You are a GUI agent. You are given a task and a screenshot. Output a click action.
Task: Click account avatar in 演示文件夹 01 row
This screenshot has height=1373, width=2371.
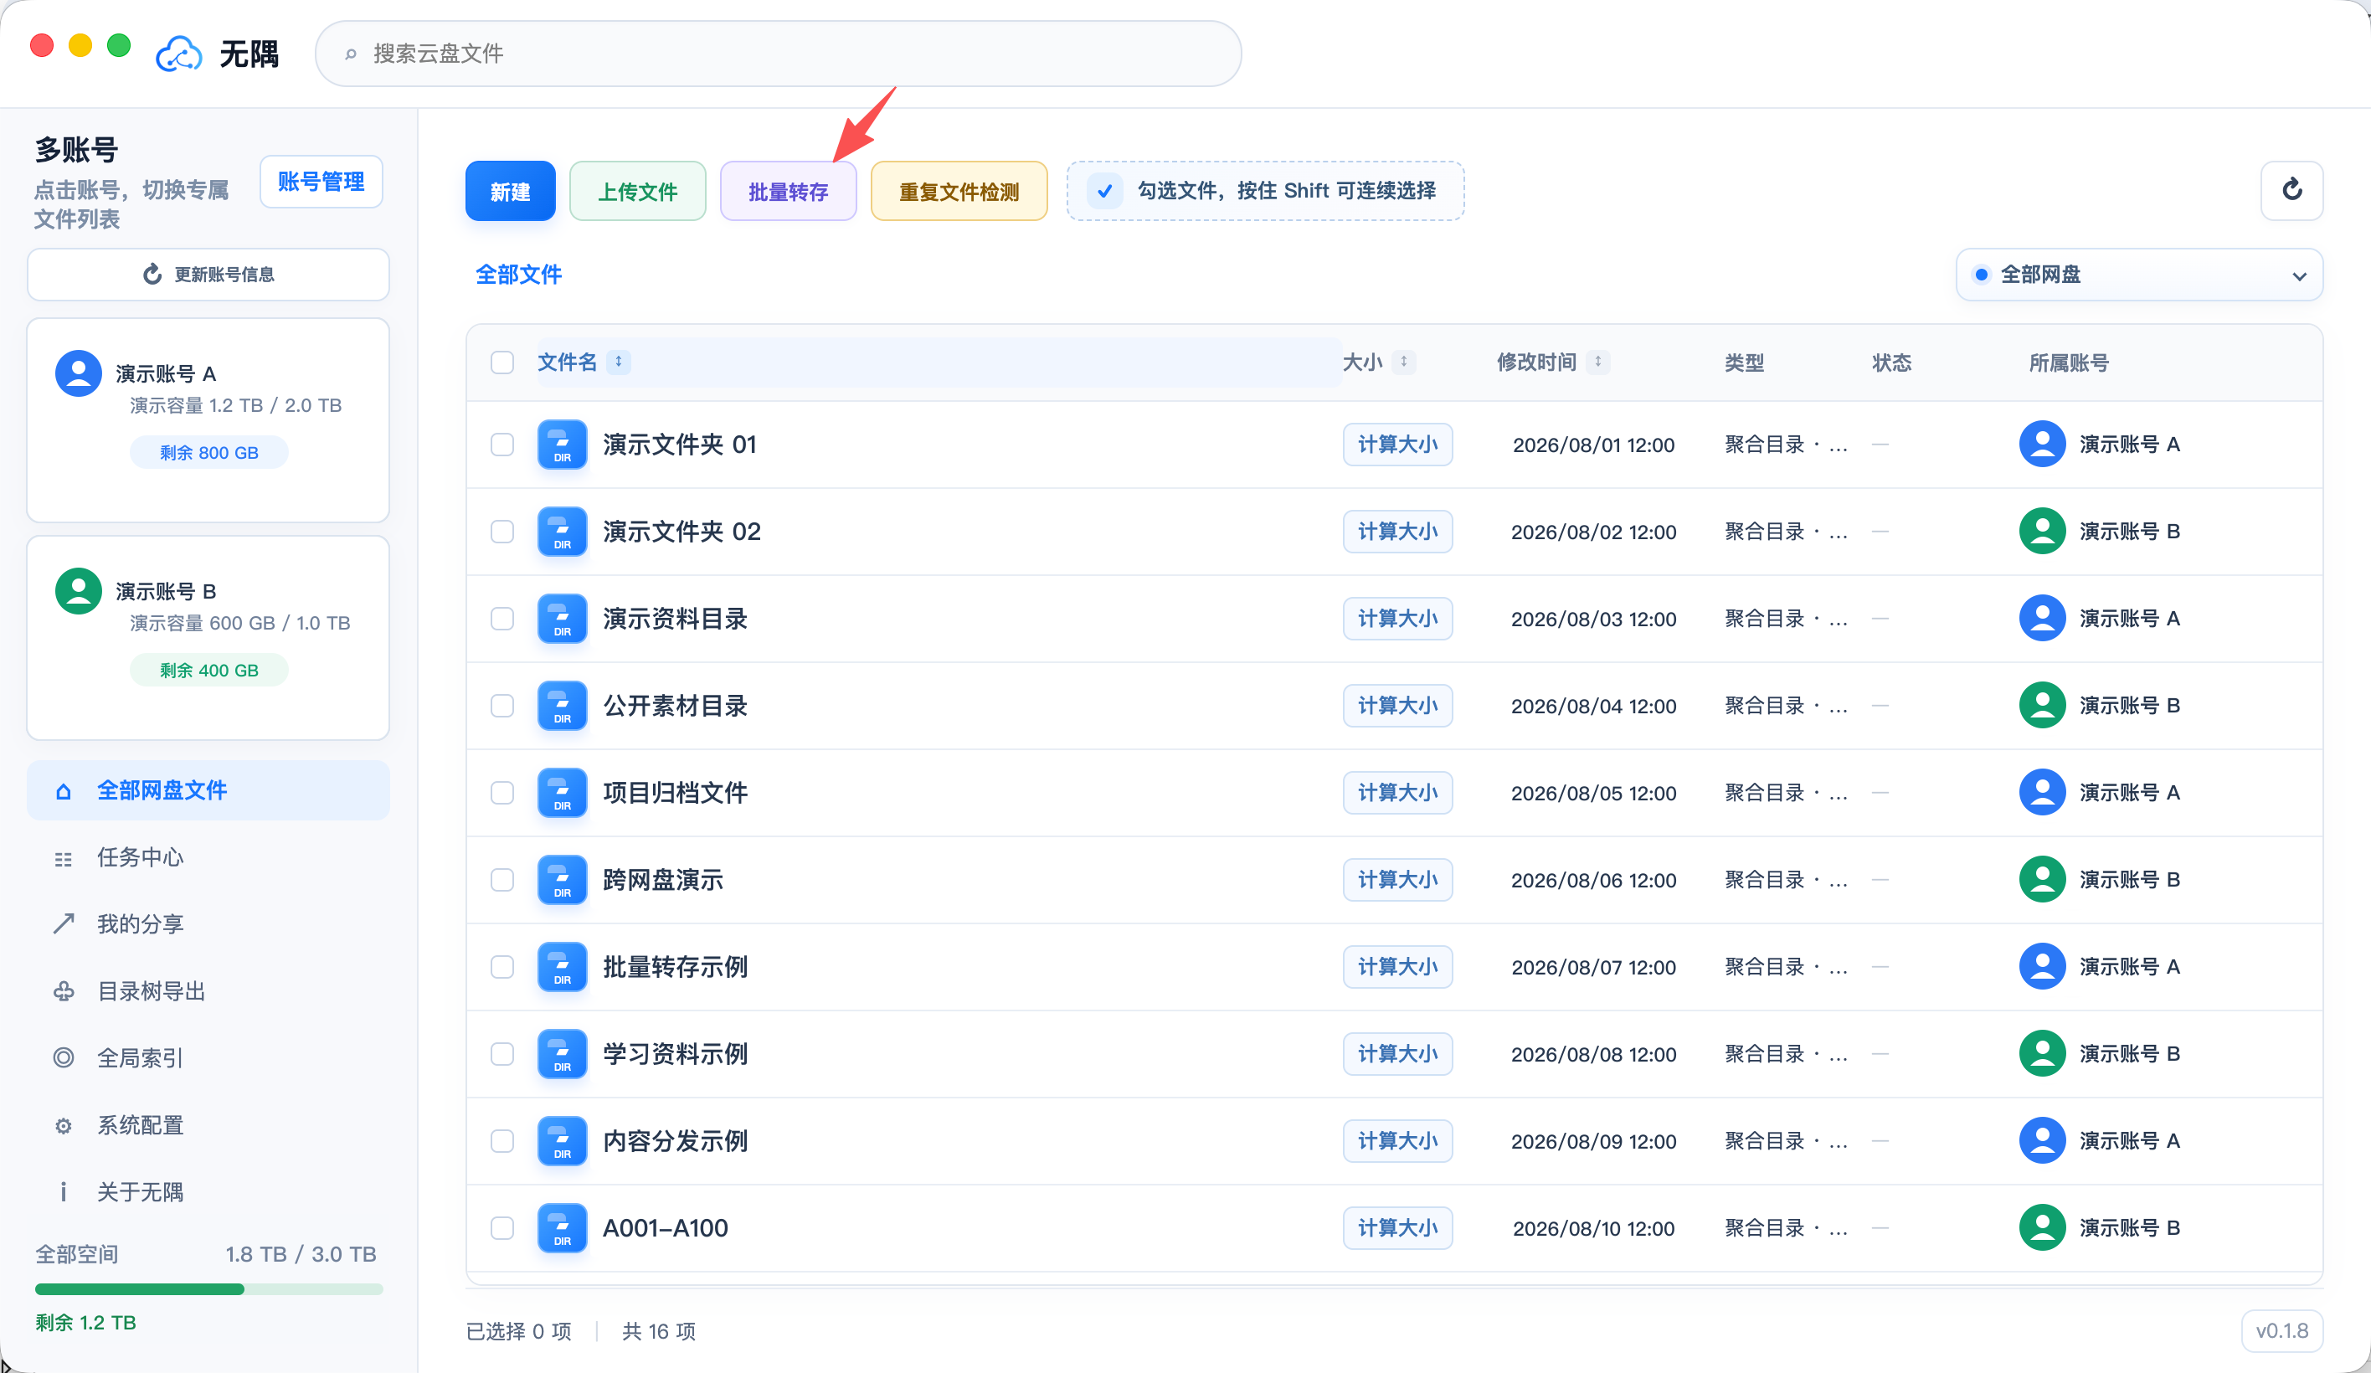click(x=2042, y=445)
